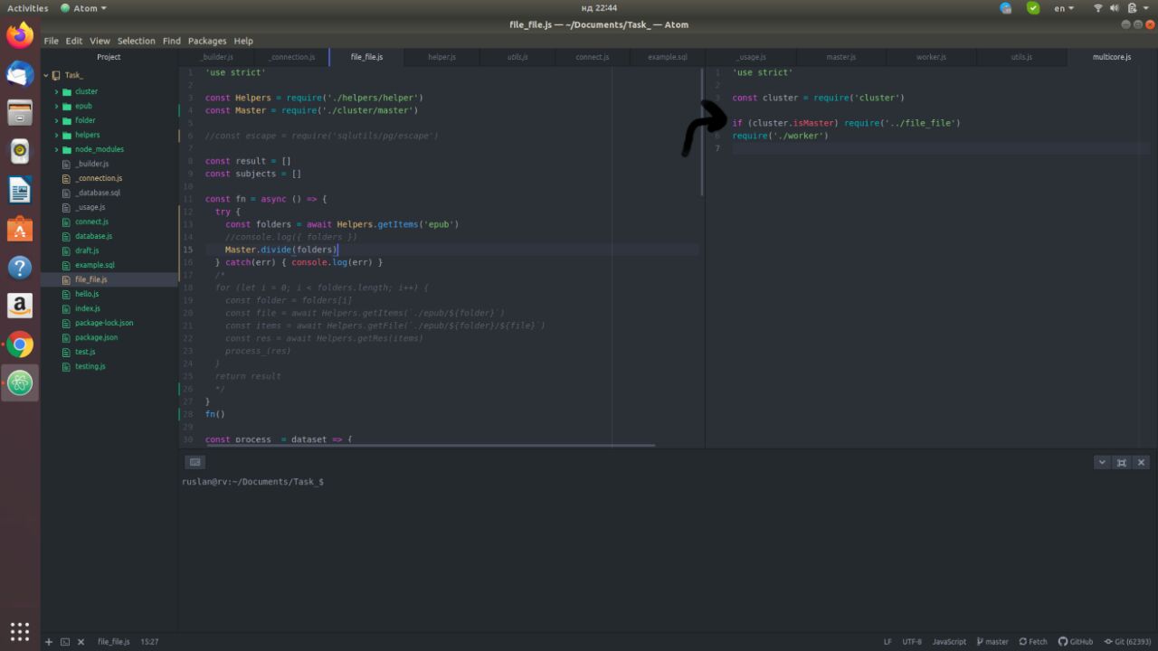Switch to the worker.js tab
This screenshot has width=1158, height=651.
point(931,57)
